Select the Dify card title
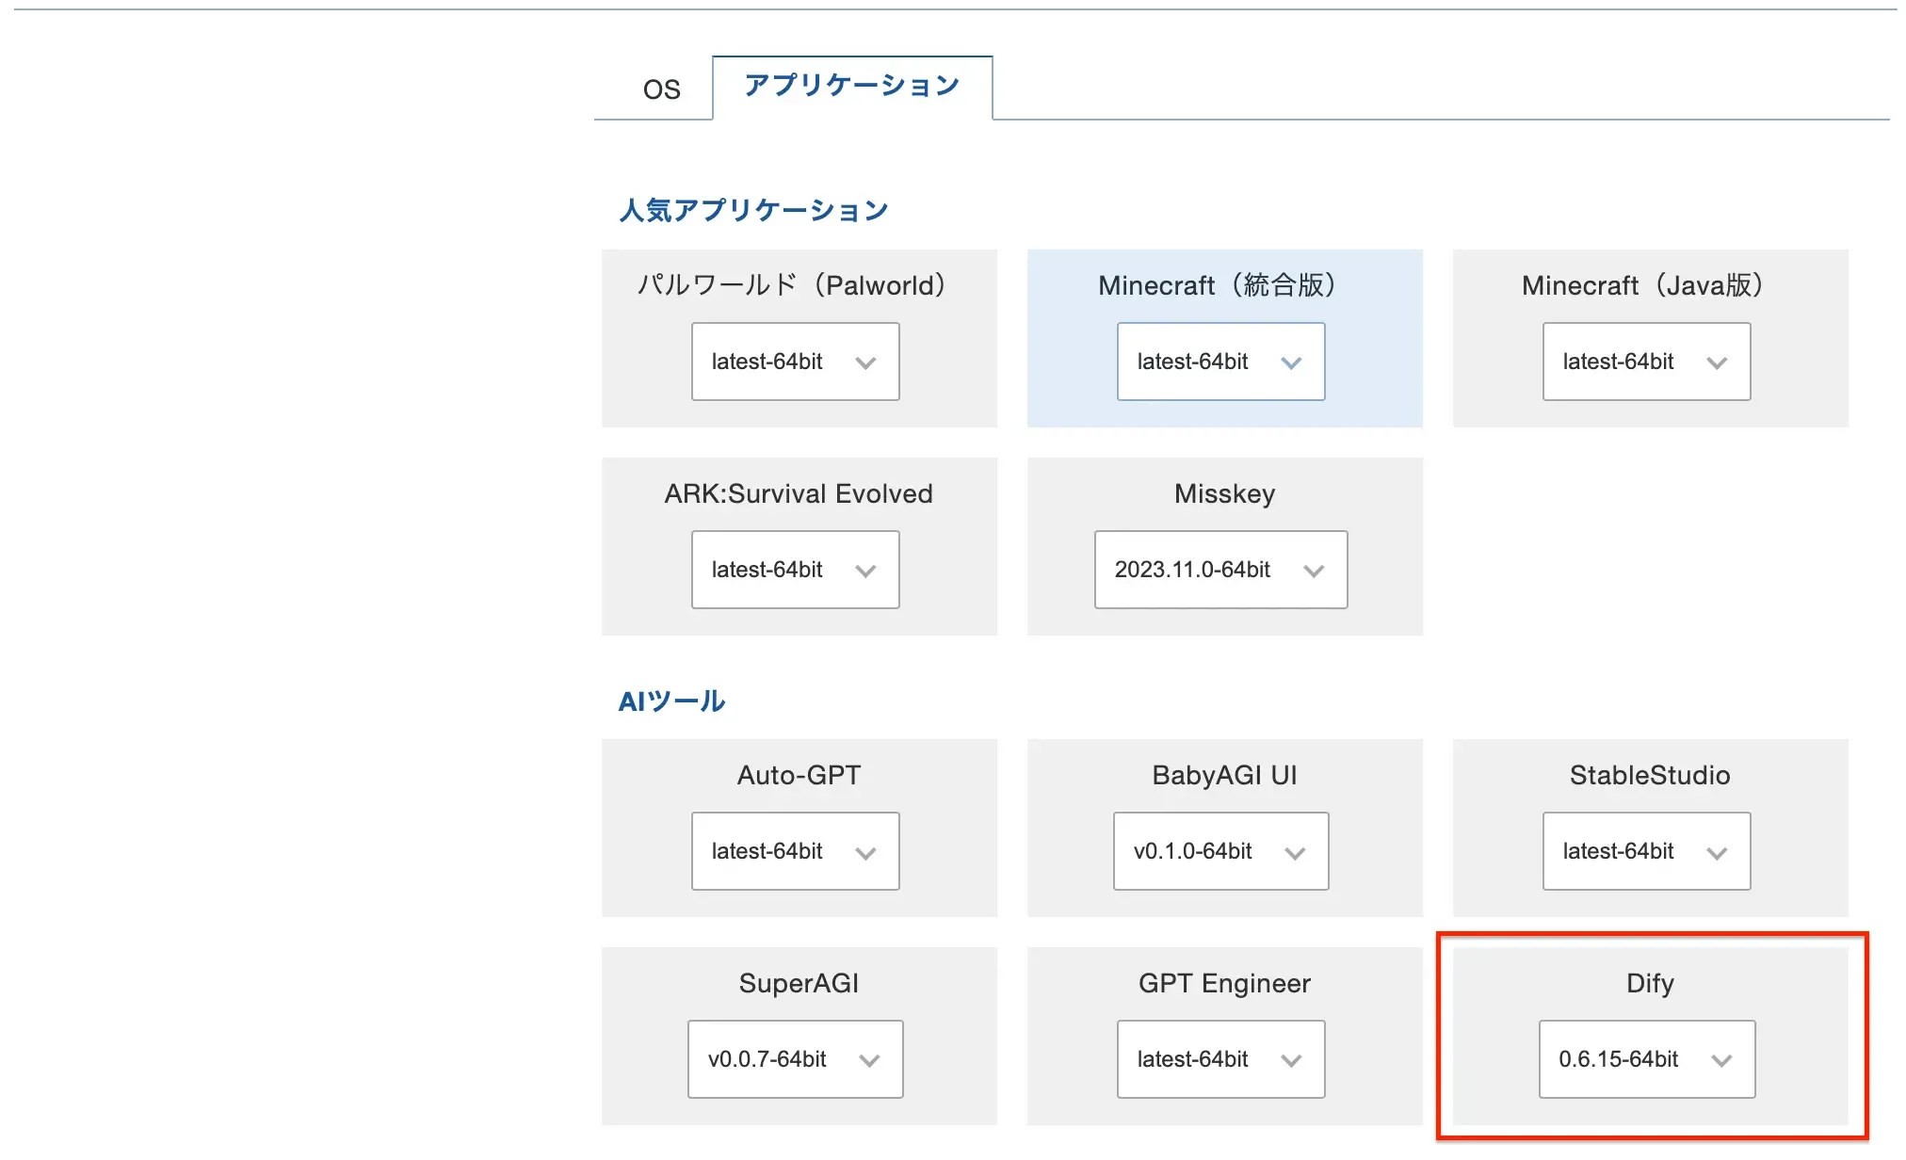The width and height of the screenshot is (1906, 1160). coord(1650,984)
